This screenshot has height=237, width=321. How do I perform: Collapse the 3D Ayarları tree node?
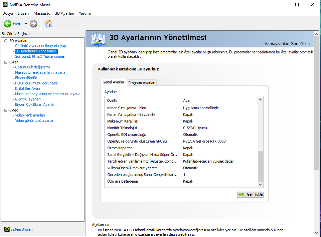pos(6,41)
